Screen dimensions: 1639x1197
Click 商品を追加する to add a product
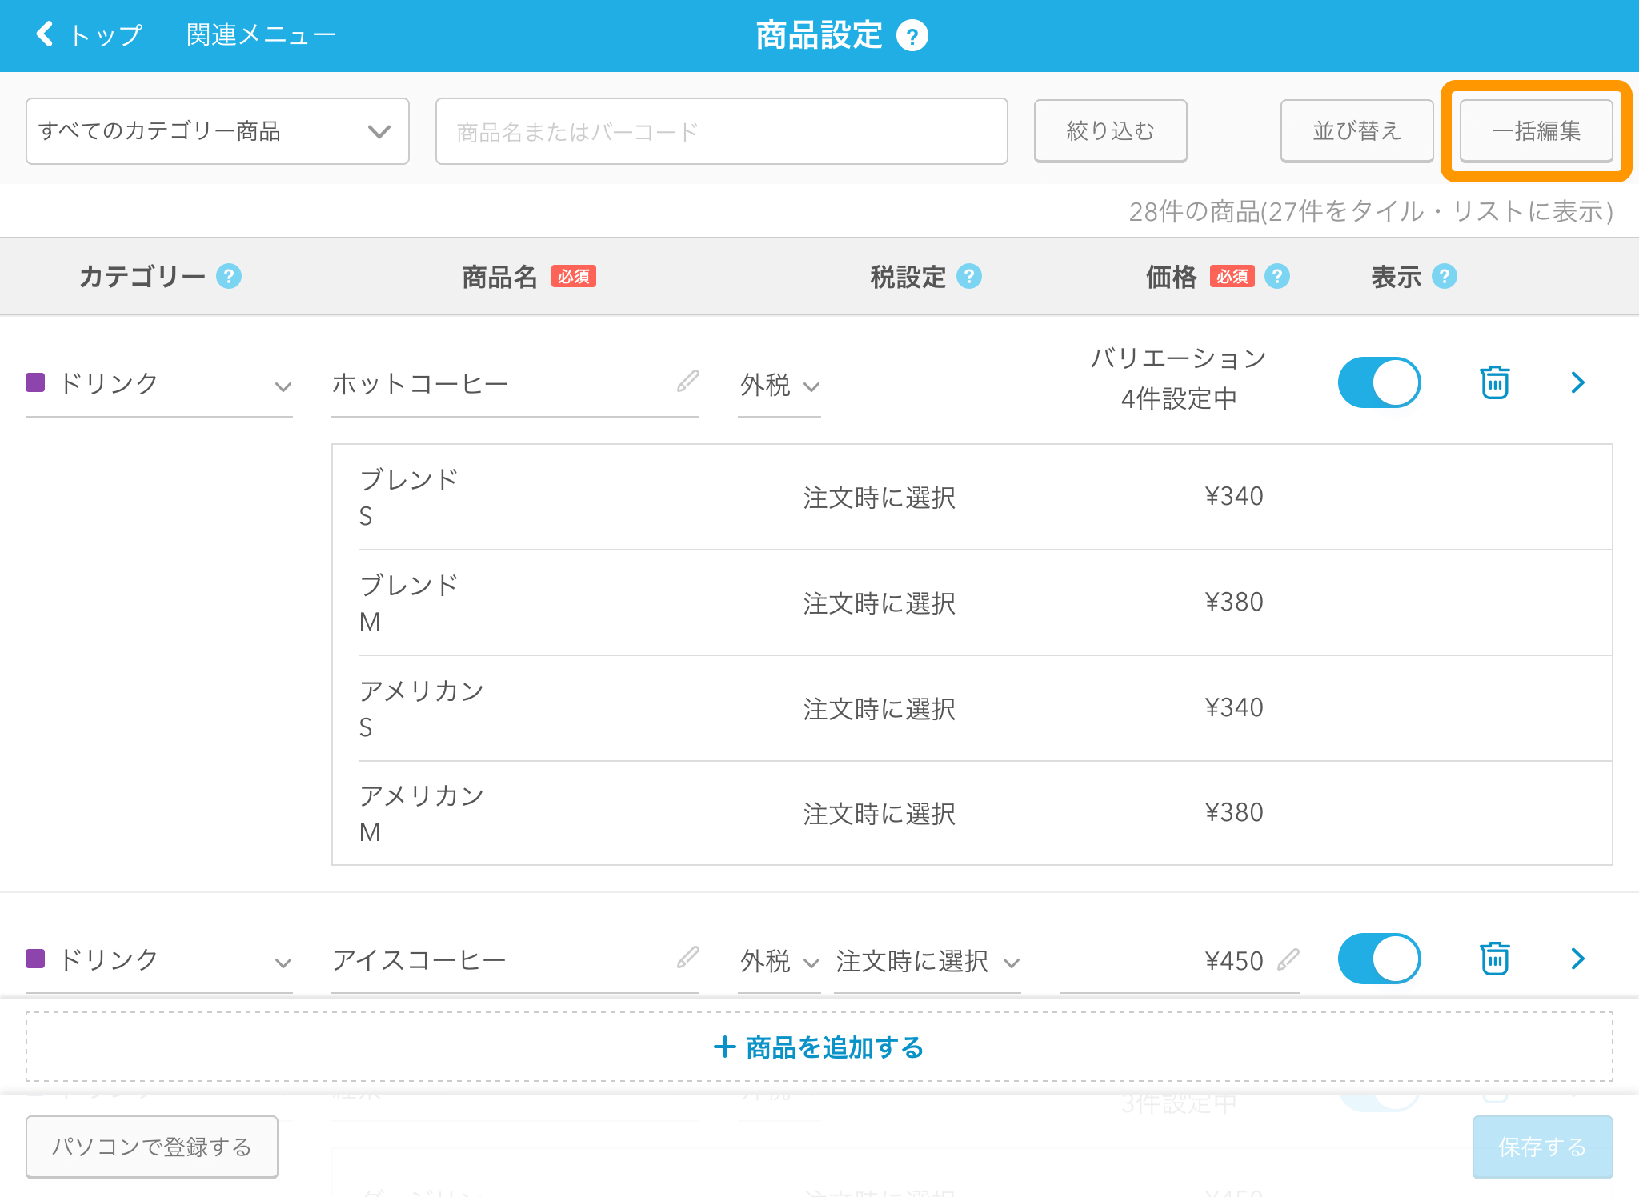818,1047
